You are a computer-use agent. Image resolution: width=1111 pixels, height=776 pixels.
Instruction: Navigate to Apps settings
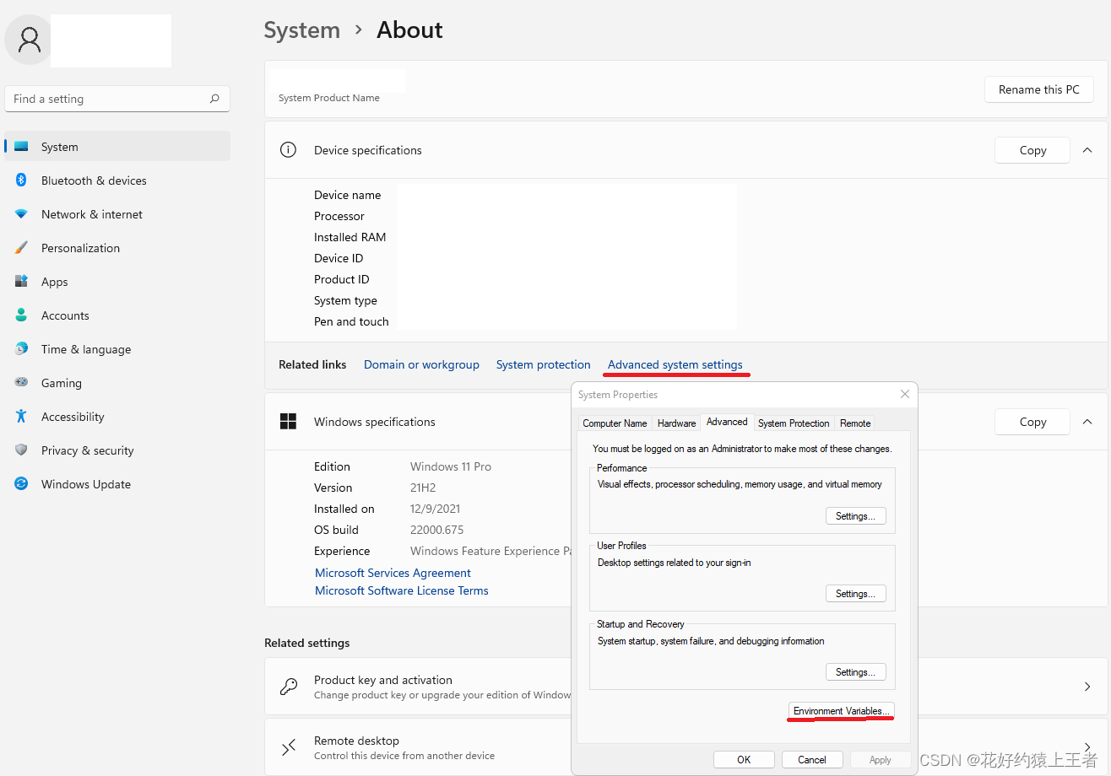point(117,282)
